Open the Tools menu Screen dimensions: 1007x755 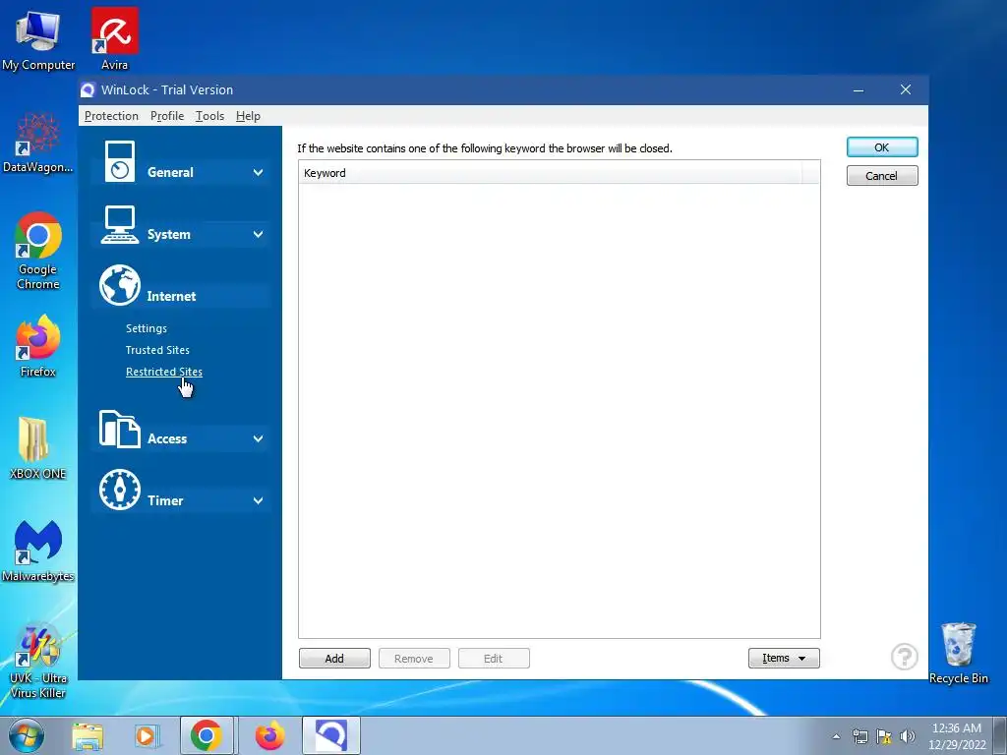click(210, 116)
